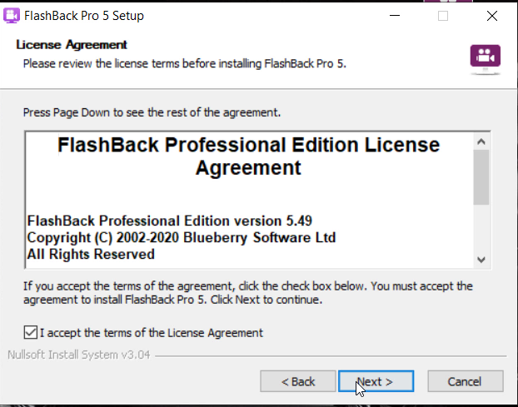Close the setup window with the X
Viewport: 518px width, 407px height.
click(x=491, y=15)
